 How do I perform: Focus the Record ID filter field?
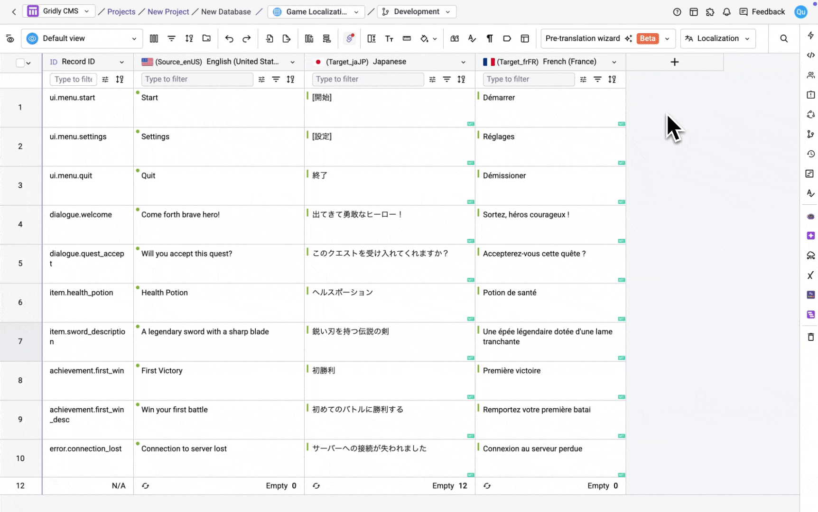pyautogui.click(x=73, y=79)
